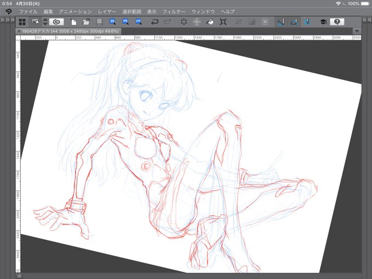The image size is (372, 279).
Task: Expand the right palette dock chevrons
Action: [x=367, y=20]
